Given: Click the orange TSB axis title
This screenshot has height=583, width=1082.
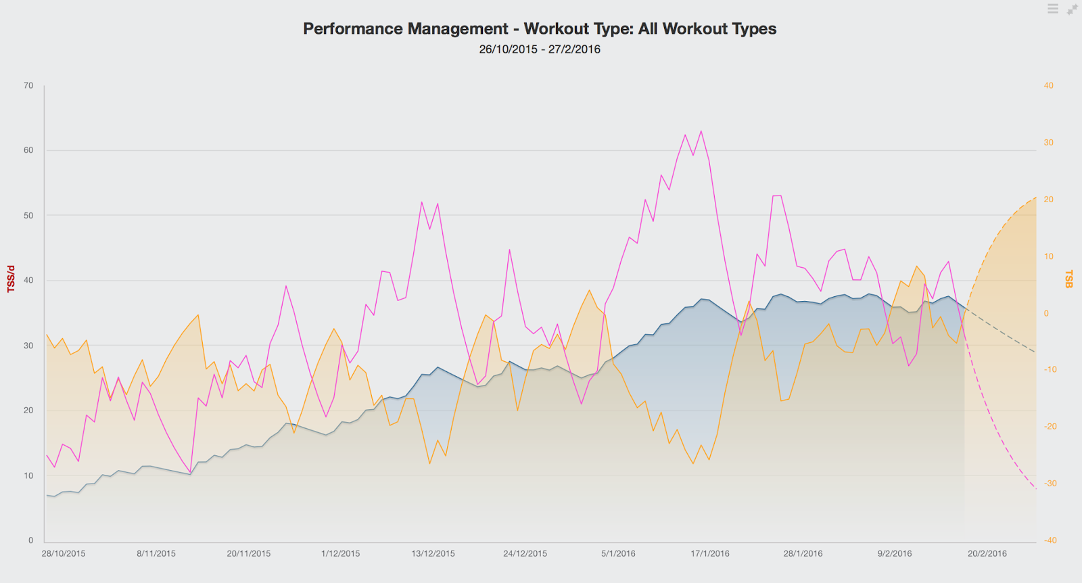Looking at the screenshot, I should pos(1069,279).
